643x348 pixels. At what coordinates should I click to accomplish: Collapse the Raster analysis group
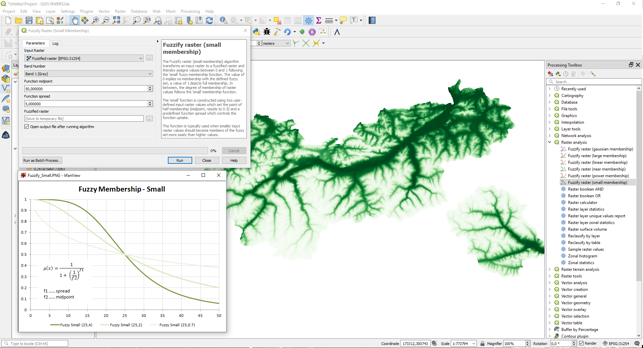pos(549,142)
